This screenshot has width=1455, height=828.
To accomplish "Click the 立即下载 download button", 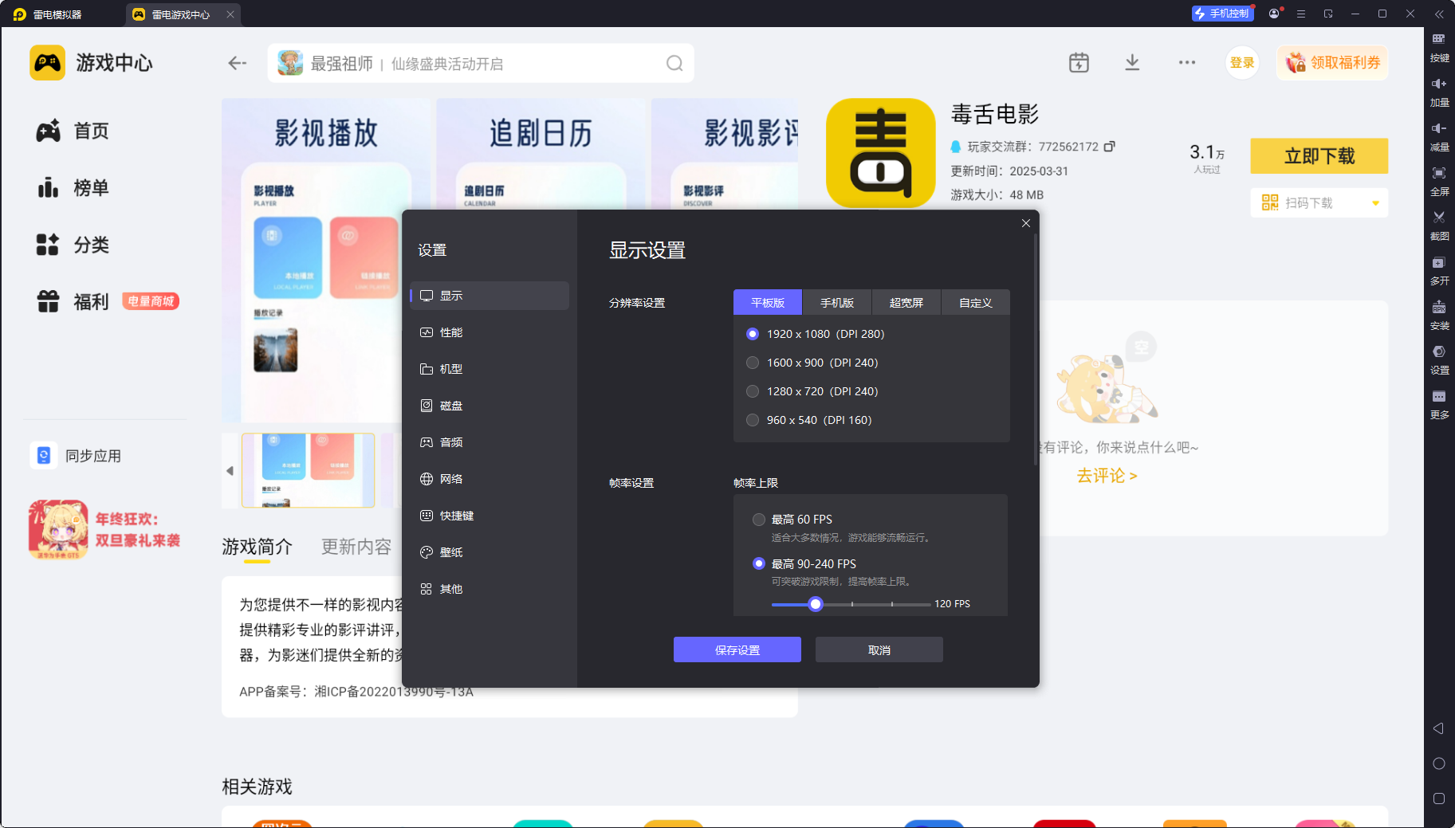I will pos(1319,156).
